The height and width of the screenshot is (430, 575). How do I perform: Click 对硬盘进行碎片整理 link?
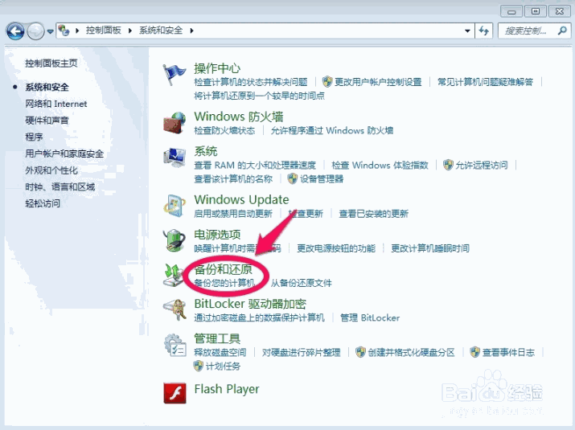click(301, 353)
